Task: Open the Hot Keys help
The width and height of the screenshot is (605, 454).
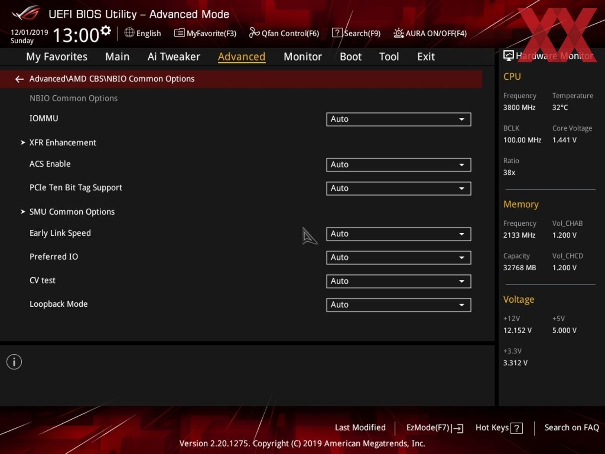Action: coord(499,428)
